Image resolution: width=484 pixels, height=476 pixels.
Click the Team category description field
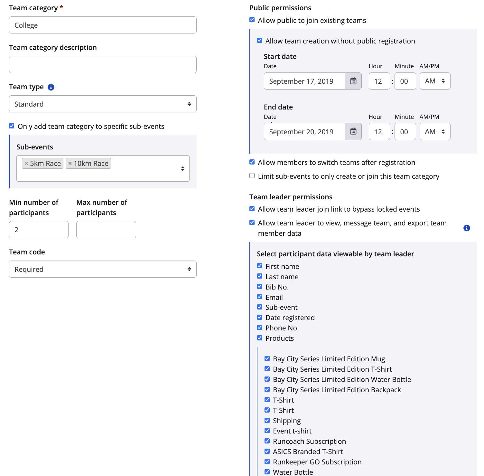click(x=103, y=64)
